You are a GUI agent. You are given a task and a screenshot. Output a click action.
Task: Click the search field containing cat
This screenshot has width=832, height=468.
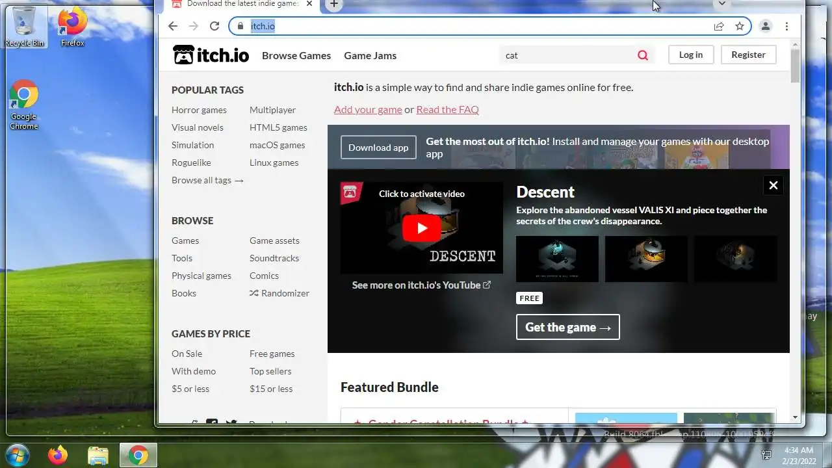tap(565, 55)
